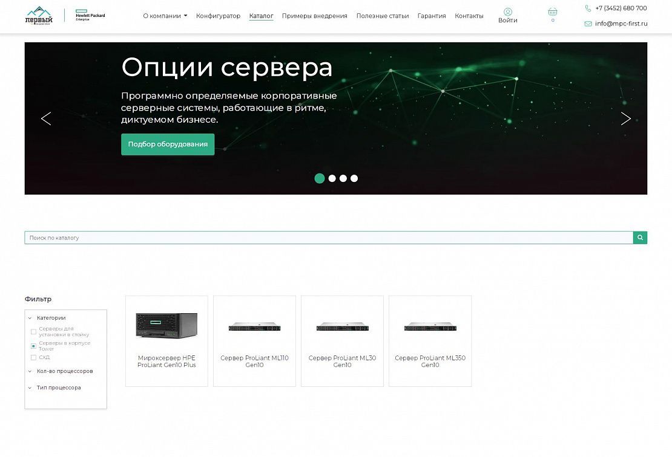Click the Первый company logo
Image resolution: width=672 pixels, height=457 pixels.
click(39, 15)
